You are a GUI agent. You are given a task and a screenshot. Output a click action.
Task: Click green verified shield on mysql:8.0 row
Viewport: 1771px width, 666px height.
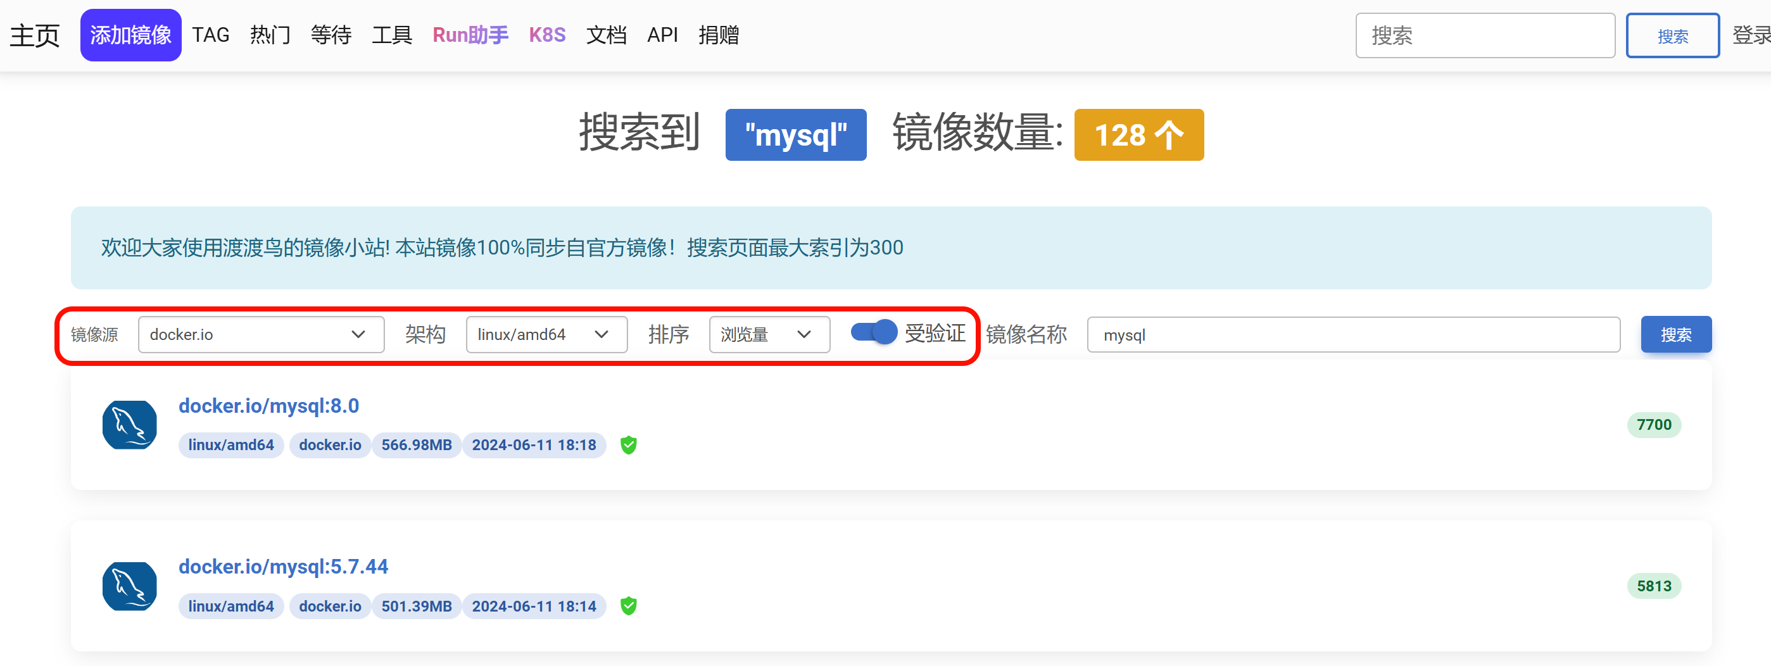[x=628, y=446]
